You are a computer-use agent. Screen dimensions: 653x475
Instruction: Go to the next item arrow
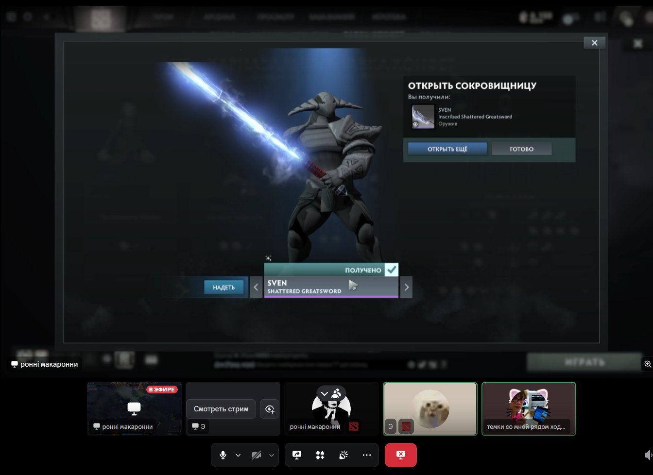click(406, 287)
